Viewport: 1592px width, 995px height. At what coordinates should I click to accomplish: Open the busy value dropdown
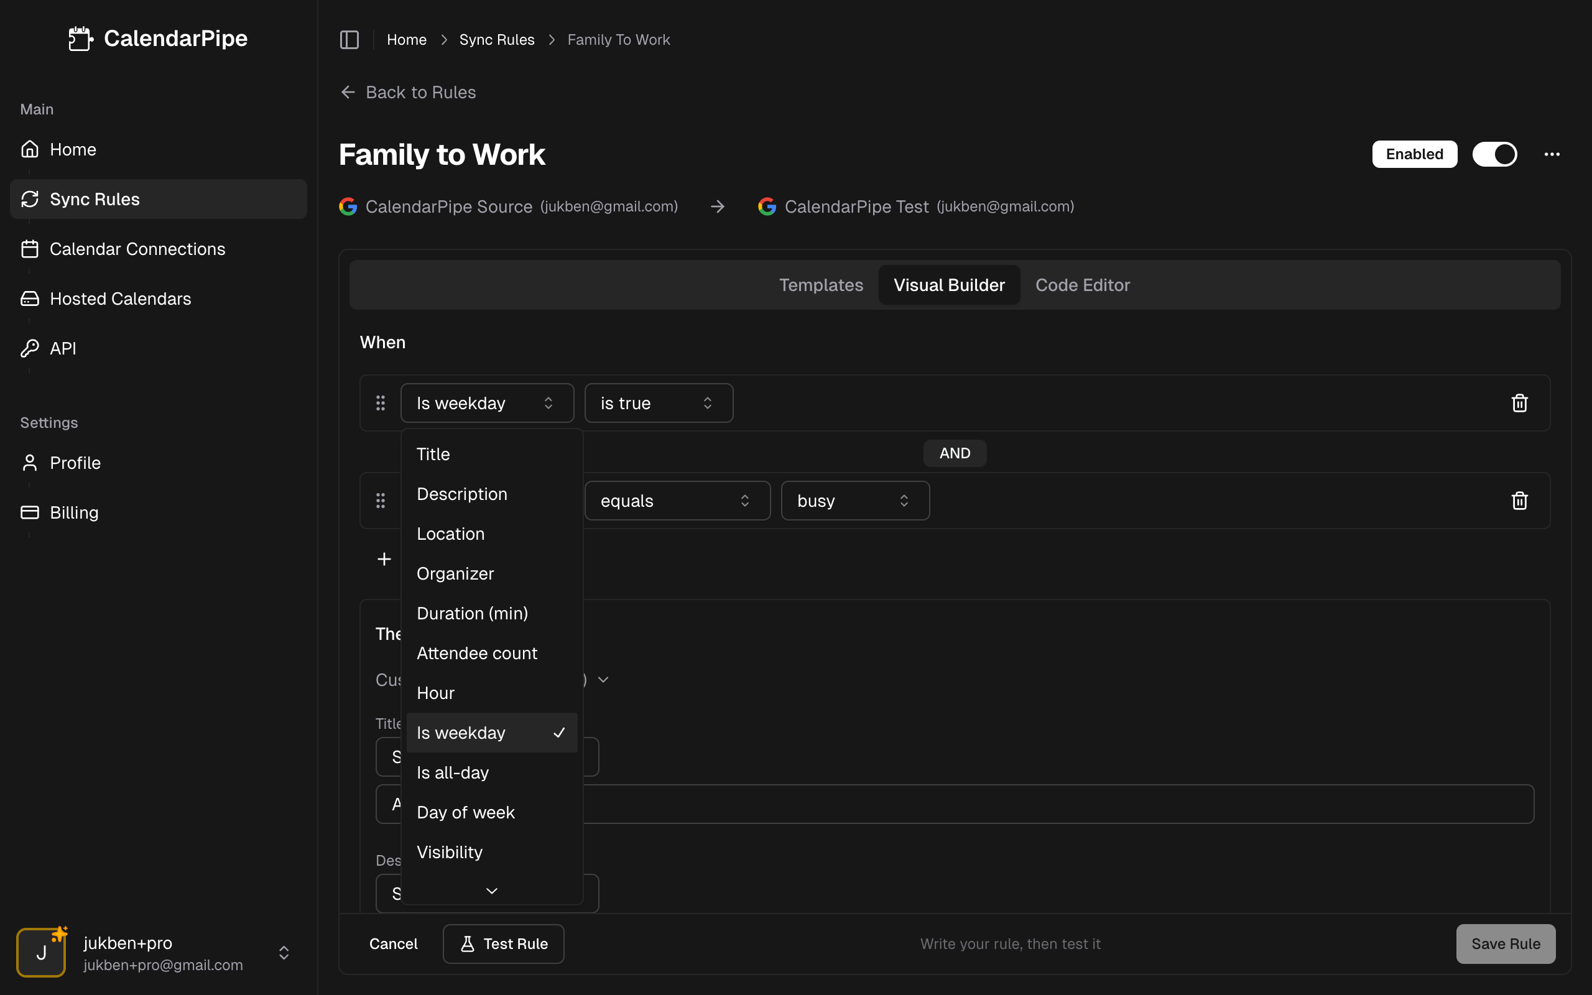[x=854, y=501]
